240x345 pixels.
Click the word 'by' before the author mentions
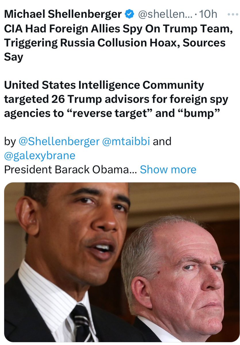tap(10, 141)
